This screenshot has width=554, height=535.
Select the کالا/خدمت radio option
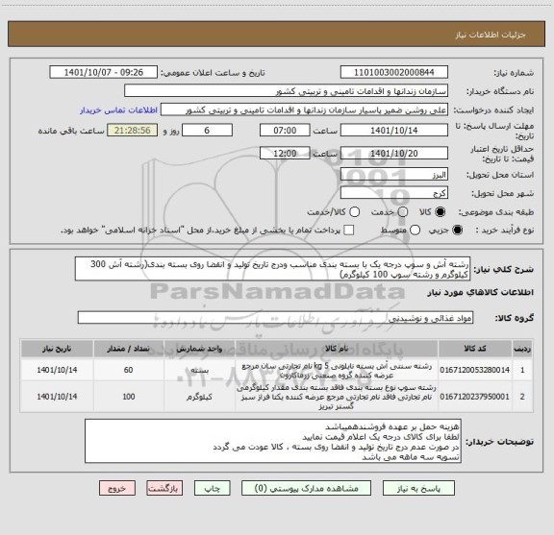pos(354,211)
